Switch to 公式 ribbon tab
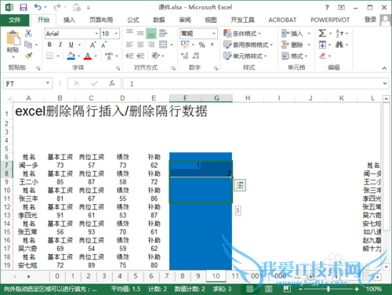Image resolution: width=392 pixels, height=295 pixels. [x=133, y=20]
